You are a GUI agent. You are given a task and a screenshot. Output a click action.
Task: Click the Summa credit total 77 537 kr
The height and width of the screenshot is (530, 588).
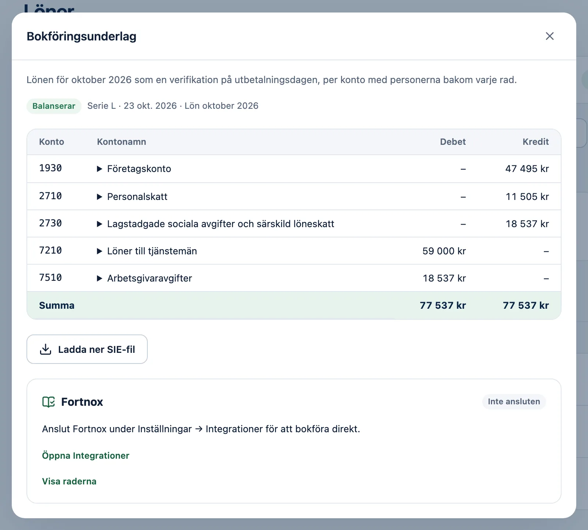point(526,305)
